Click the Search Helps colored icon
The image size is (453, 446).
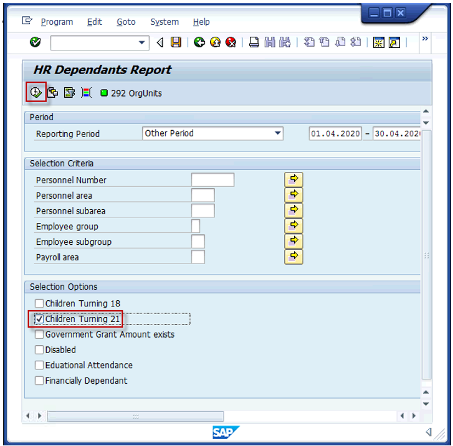coord(87,93)
